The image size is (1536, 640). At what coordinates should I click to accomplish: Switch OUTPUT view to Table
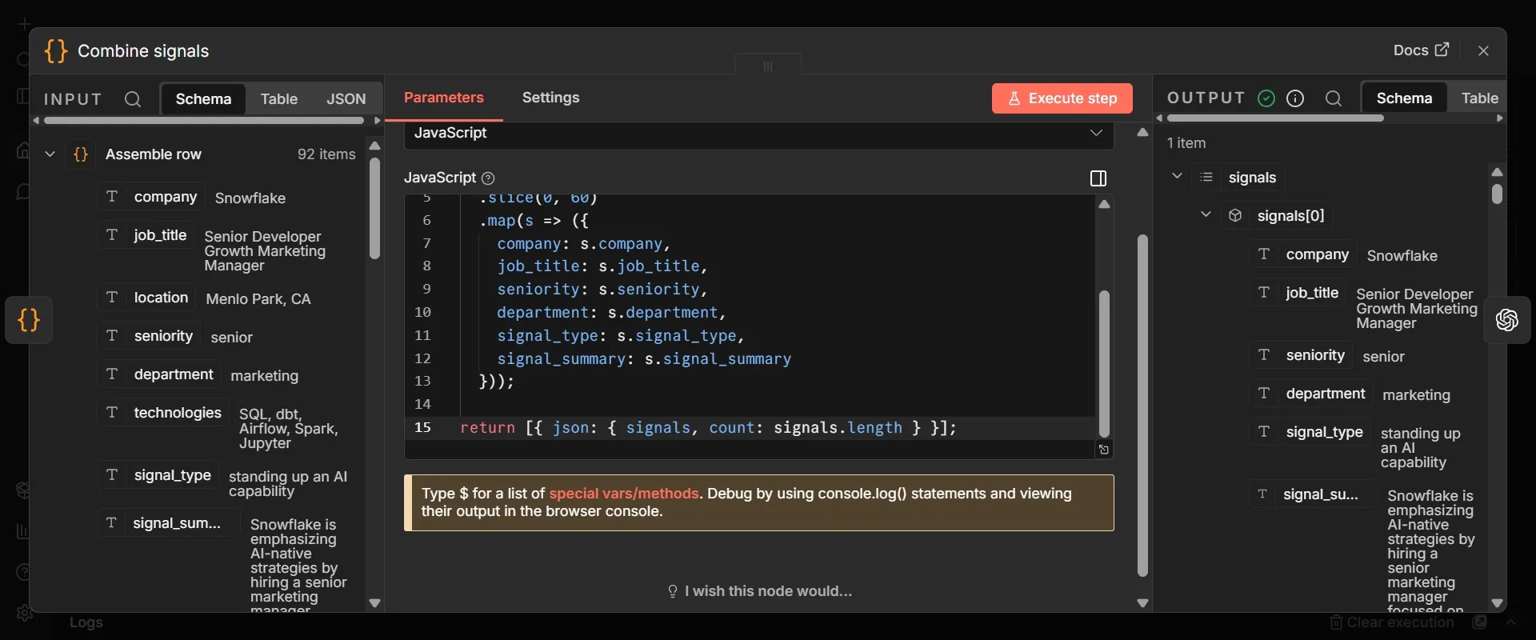[1479, 98]
